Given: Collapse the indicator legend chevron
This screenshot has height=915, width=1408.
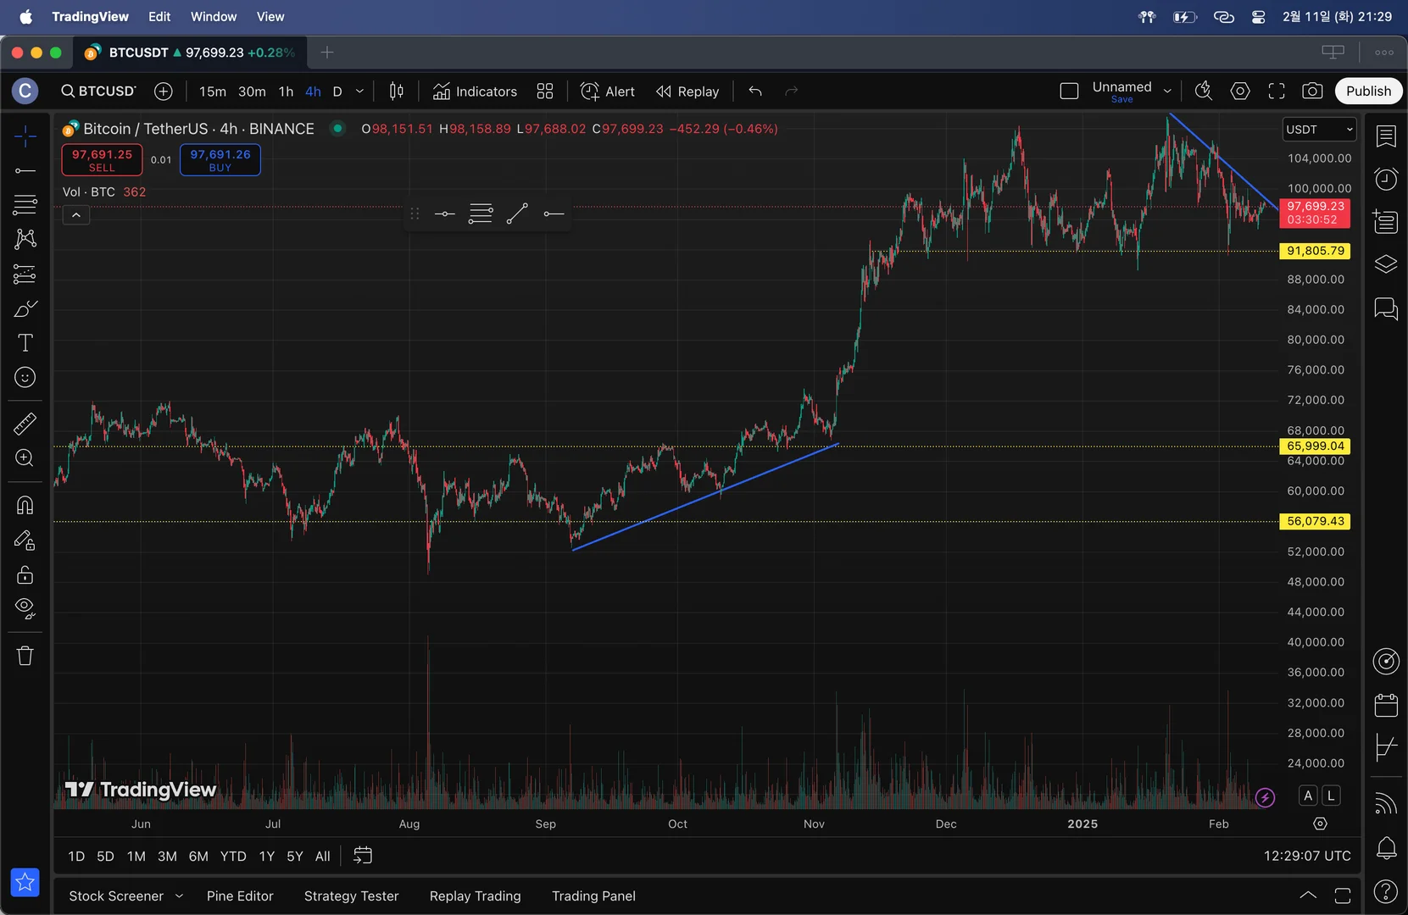Looking at the screenshot, I should point(76,215).
